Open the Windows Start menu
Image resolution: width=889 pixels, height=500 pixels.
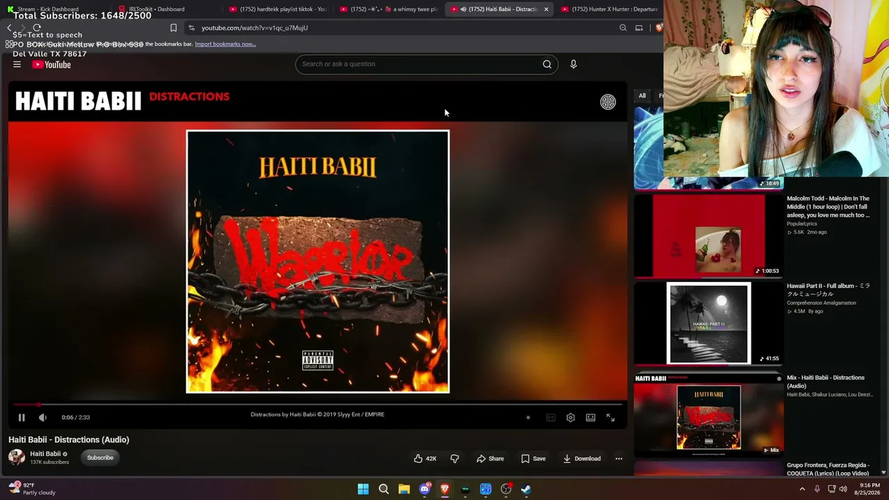point(363,489)
